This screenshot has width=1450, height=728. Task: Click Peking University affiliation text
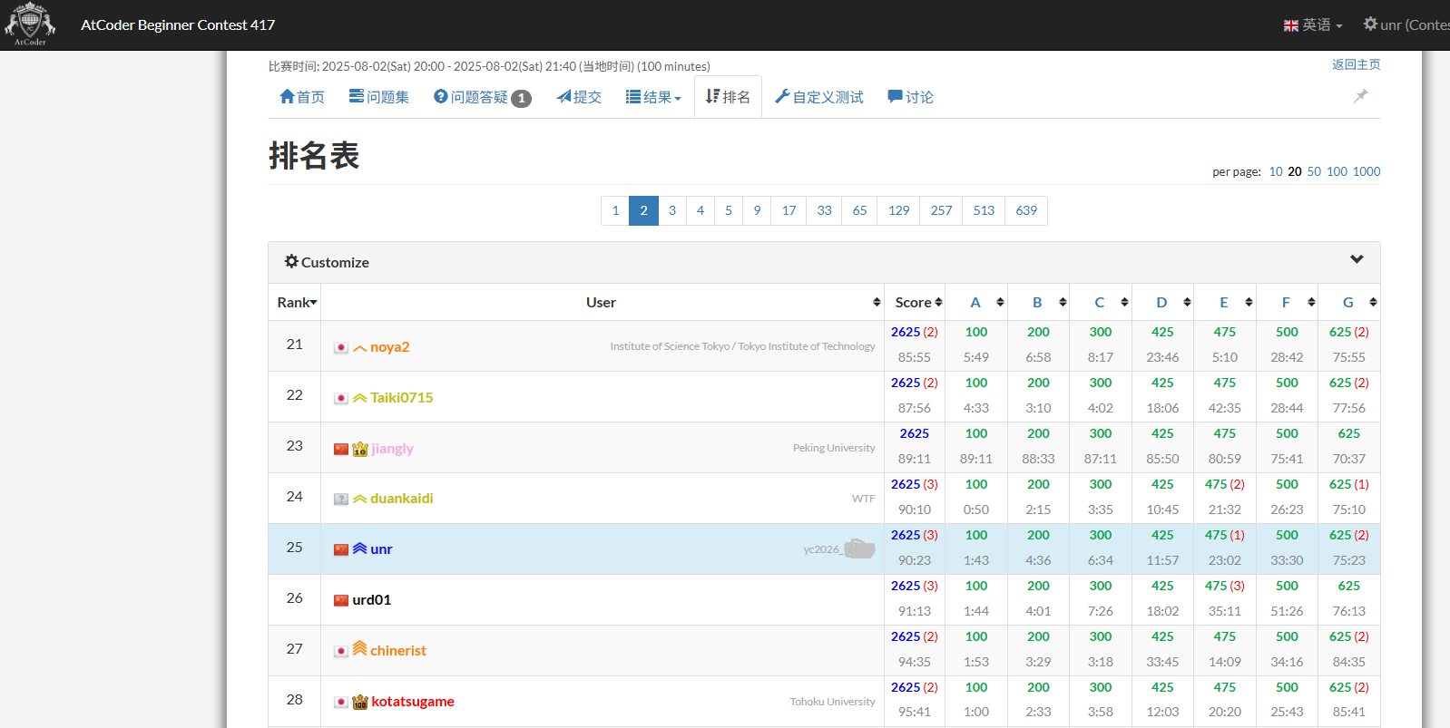point(834,448)
